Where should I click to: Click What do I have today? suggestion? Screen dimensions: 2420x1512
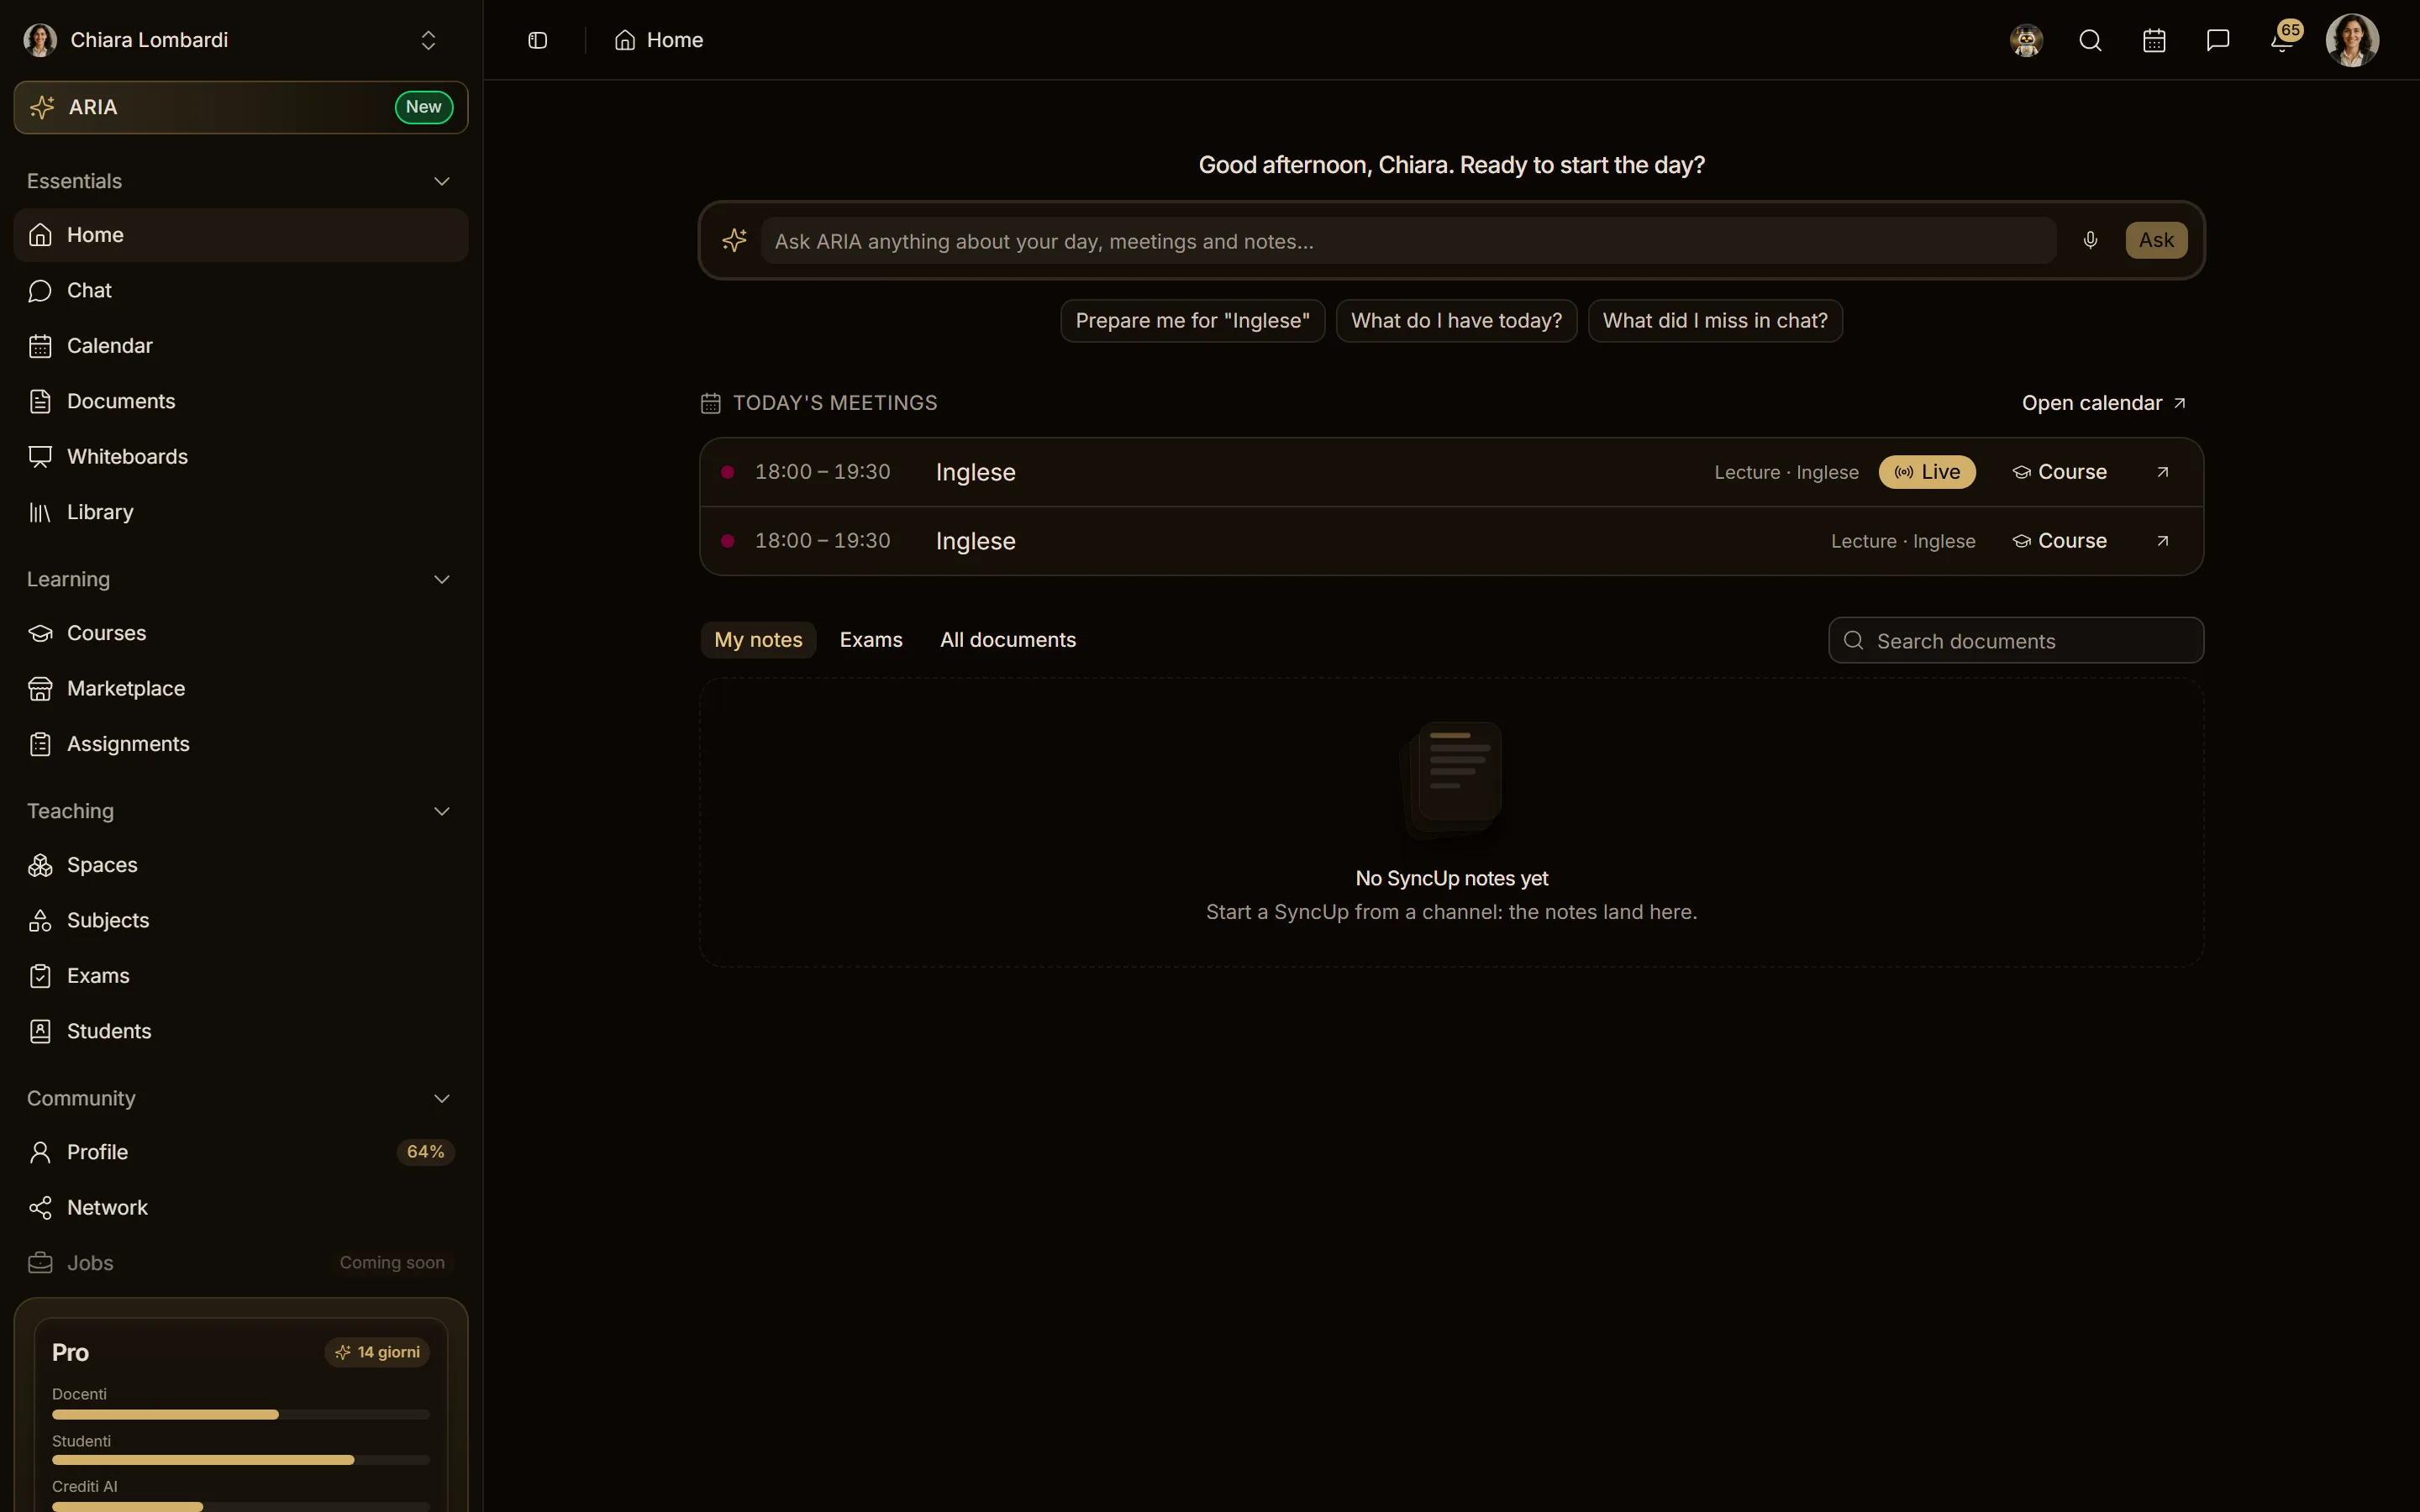(x=1456, y=321)
